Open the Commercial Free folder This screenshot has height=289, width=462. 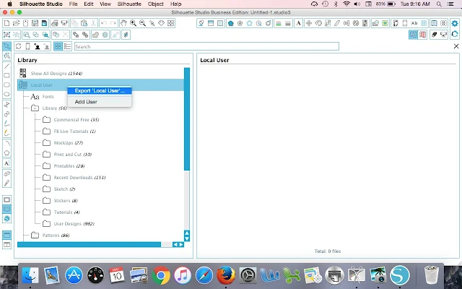coord(77,120)
